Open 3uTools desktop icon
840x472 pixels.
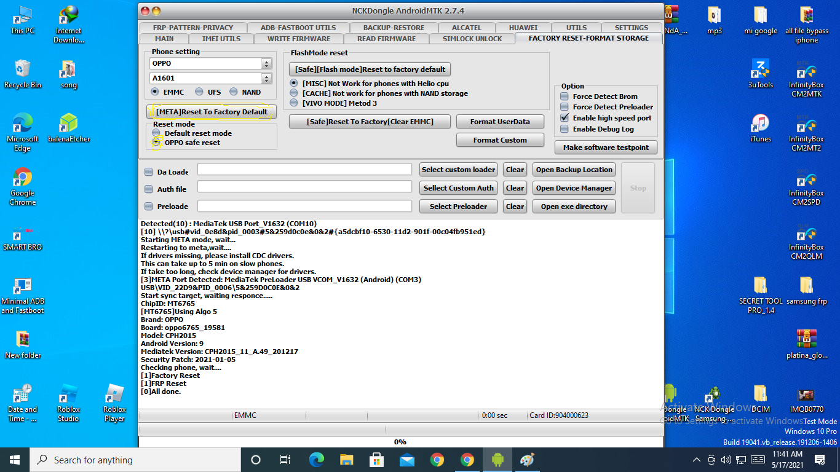[761, 74]
